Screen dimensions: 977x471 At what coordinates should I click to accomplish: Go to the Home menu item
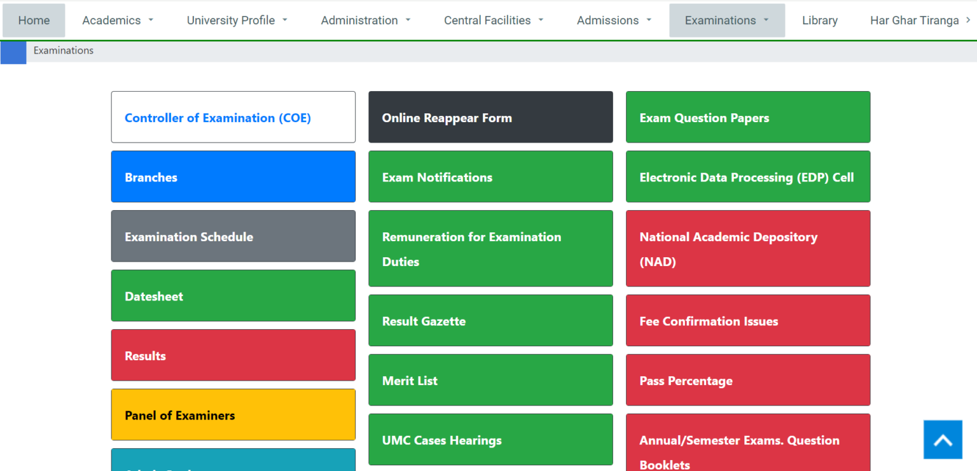(34, 20)
